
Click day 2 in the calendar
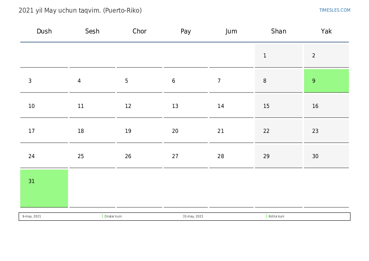pos(326,56)
